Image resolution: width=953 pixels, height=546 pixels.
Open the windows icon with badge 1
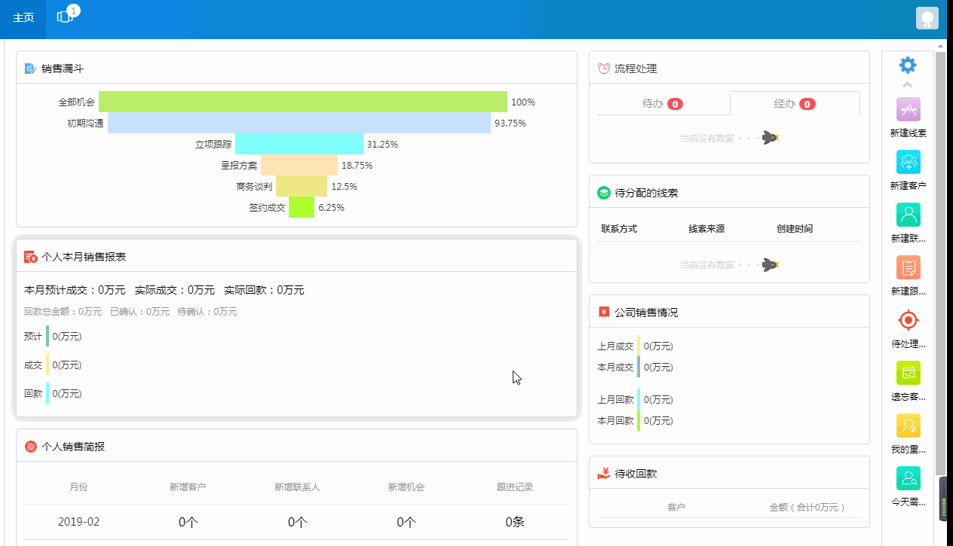click(66, 17)
